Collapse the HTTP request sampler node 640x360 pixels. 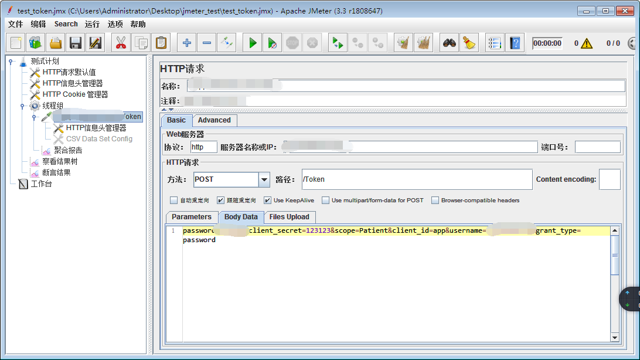pos(34,117)
